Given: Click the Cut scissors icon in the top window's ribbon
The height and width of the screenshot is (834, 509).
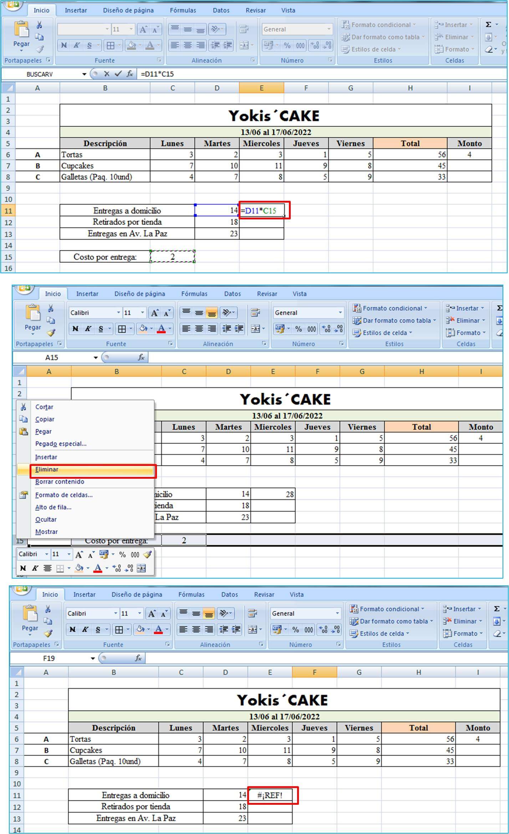Looking at the screenshot, I should coord(39,25).
